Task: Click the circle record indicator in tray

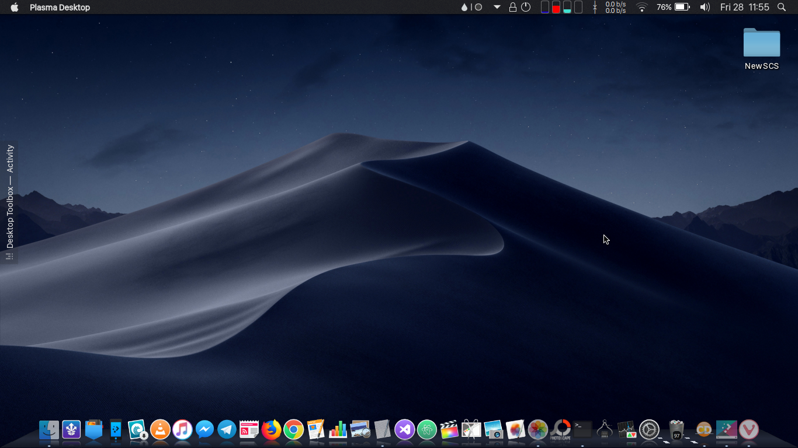Action: point(478,7)
